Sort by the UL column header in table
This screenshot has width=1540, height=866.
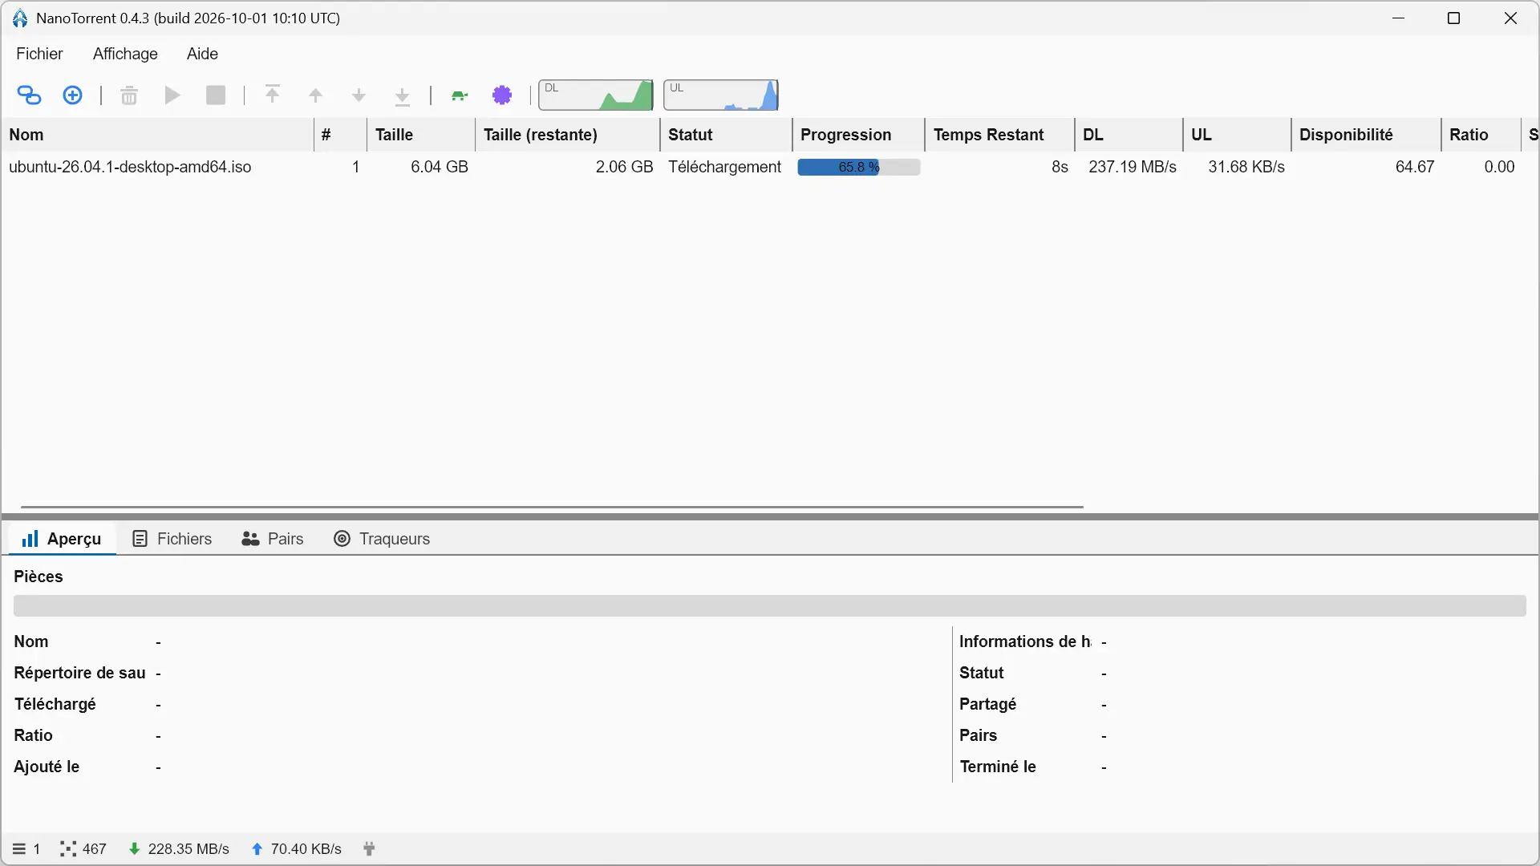(x=1237, y=135)
